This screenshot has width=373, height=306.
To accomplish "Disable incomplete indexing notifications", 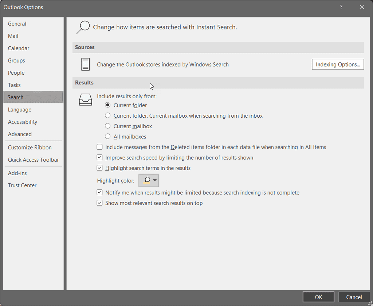I will click(x=99, y=192).
